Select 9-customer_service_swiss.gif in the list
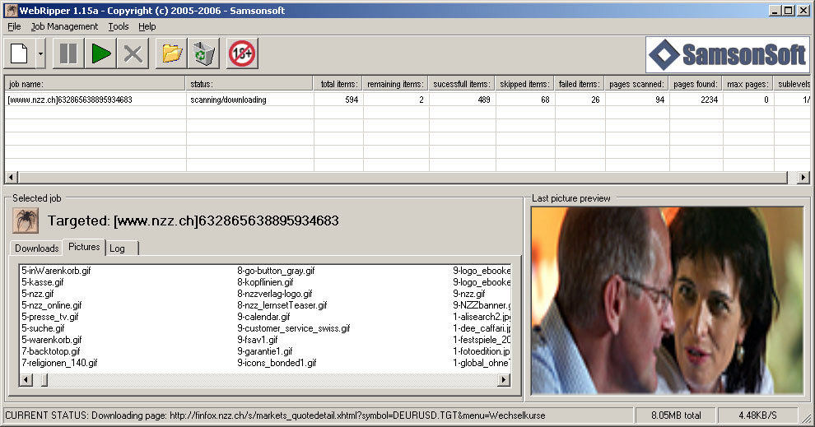815x427 pixels. 294,328
